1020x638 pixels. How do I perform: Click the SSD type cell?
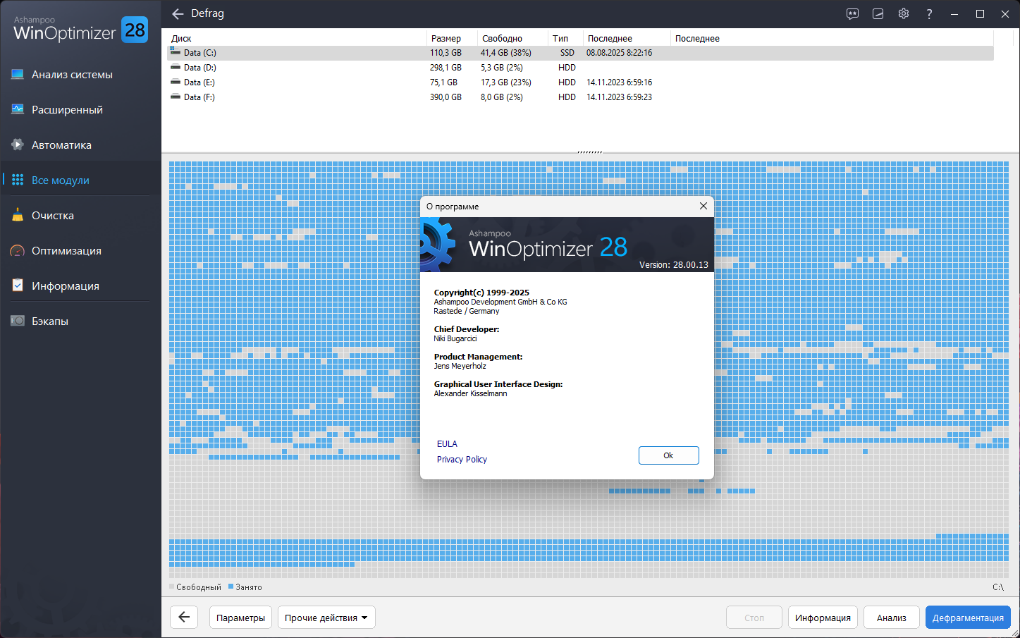click(x=567, y=53)
